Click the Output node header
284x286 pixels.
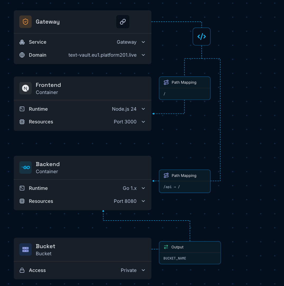(190, 247)
